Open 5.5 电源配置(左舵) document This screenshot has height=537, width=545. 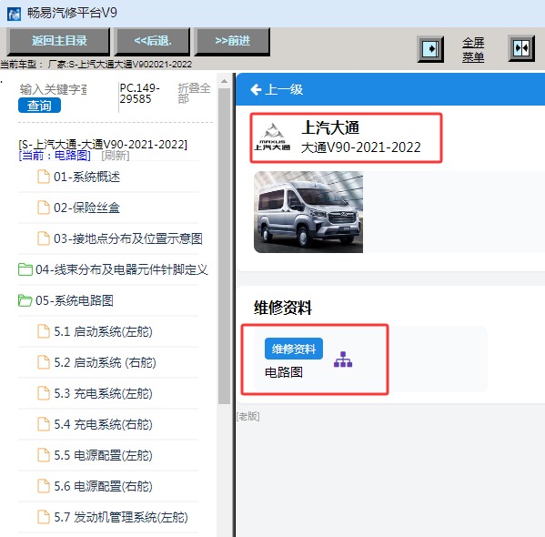103,455
